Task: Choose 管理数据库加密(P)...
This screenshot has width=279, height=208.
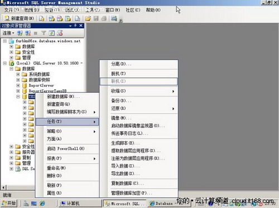Action: [139, 193]
